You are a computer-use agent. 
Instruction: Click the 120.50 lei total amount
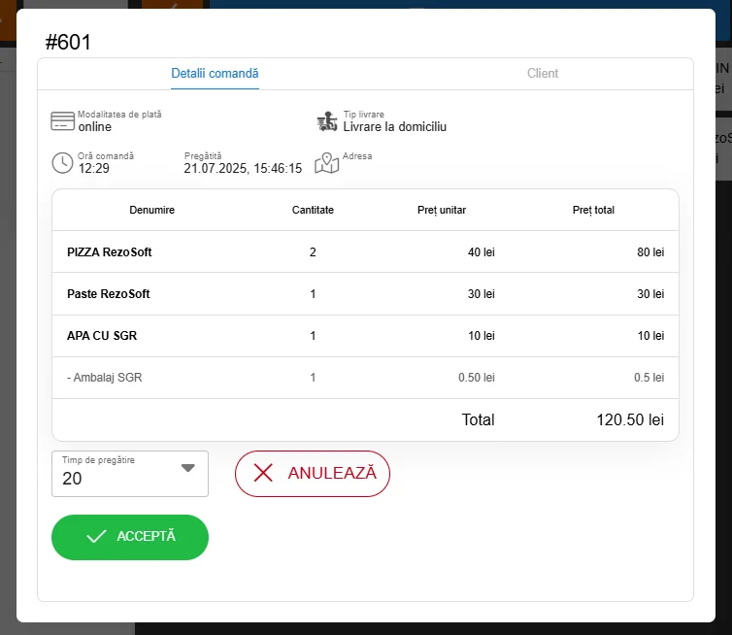(x=629, y=419)
